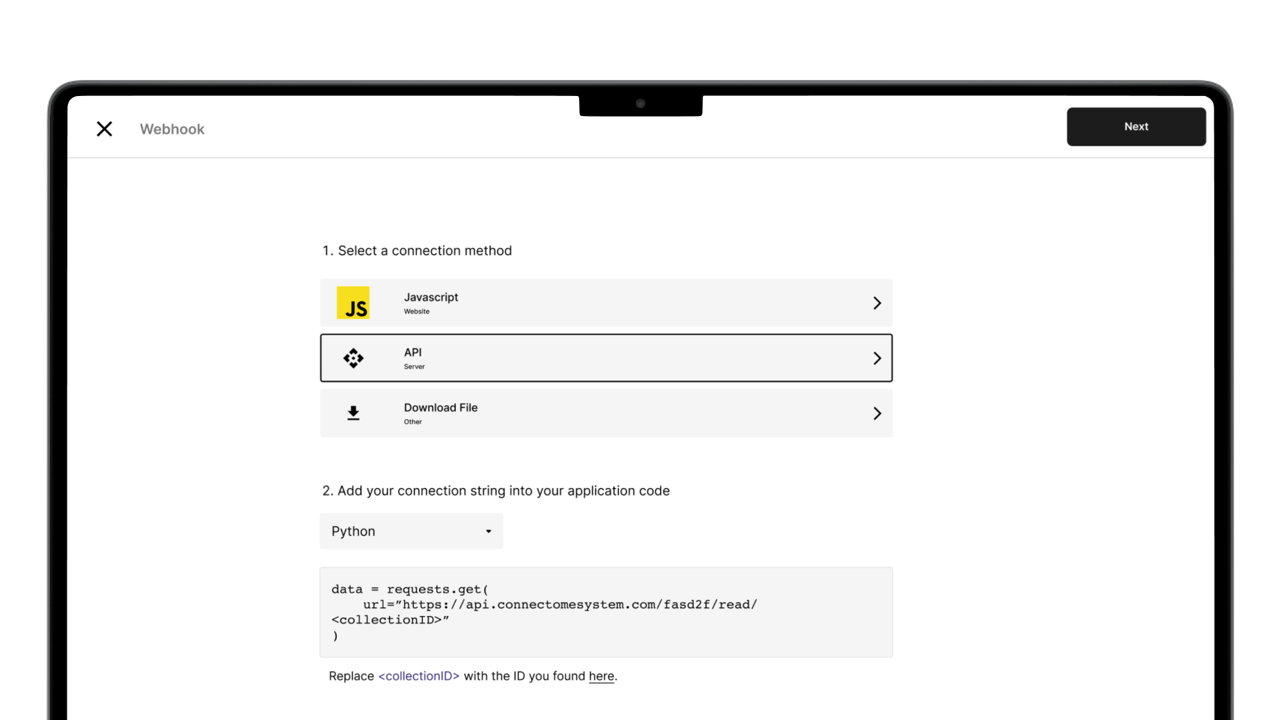
Task: Click the Next button
Action: click(x=1136, y=127)
